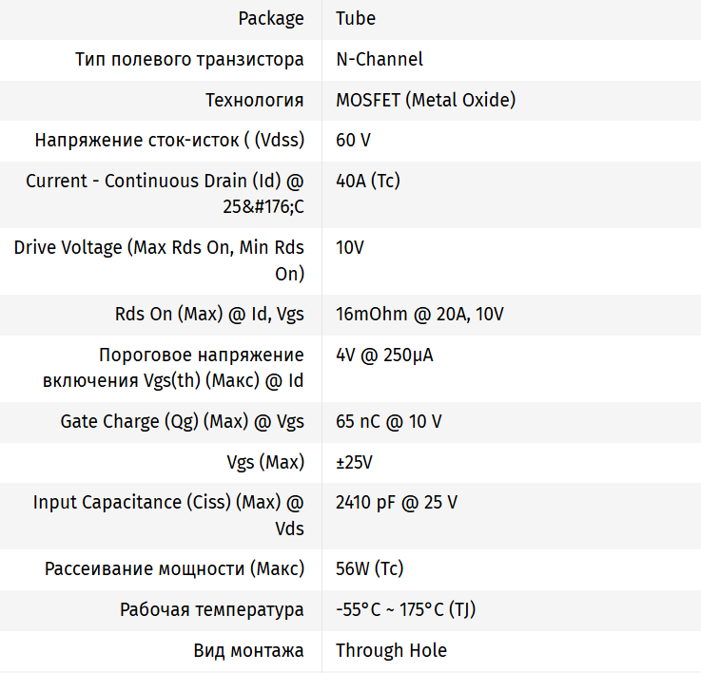Click the '56W (Tc)' power dissipation value
Image resolution: width=701 pixels, height=673 pixels.
pos(370,569)
